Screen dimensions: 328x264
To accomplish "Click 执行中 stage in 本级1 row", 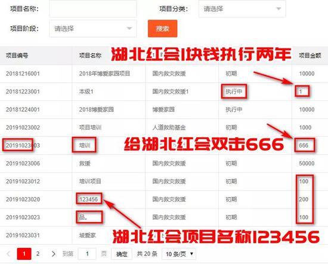I will pos(234,91).
